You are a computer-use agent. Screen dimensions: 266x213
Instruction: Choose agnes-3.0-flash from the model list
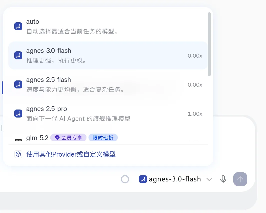[x=108, y=55]
